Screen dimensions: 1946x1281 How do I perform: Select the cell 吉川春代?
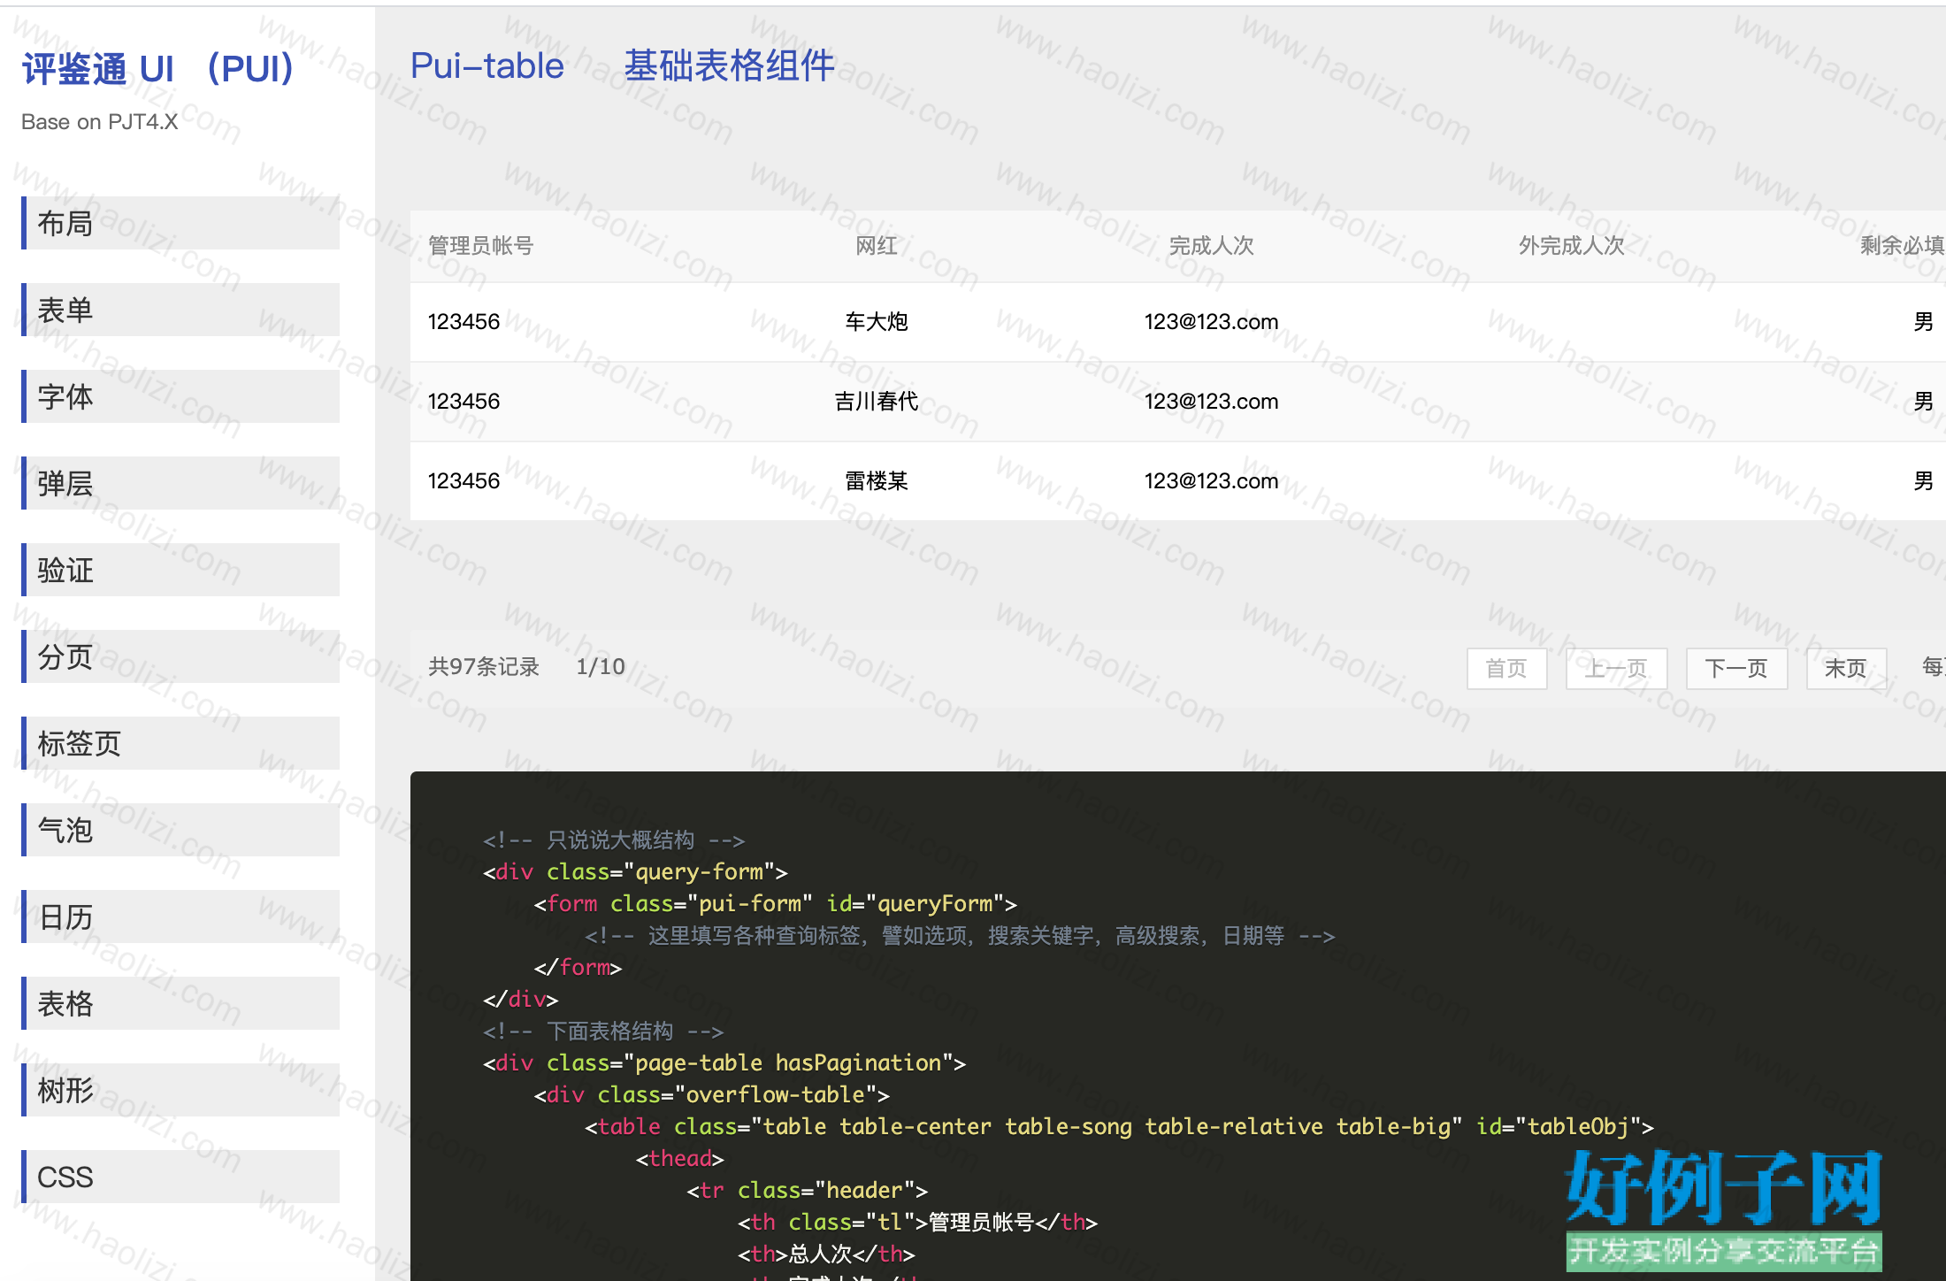[x=877, y=401]
